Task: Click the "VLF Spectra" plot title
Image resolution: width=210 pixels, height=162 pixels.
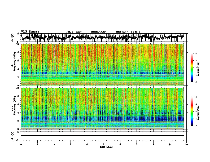Action: pos(30,32)
